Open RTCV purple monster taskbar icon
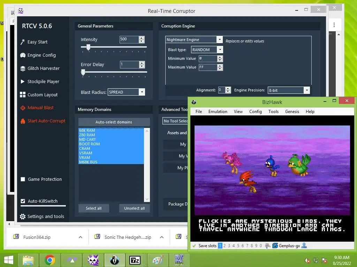This screenshot has height=267, width=357. pos(93,260)
